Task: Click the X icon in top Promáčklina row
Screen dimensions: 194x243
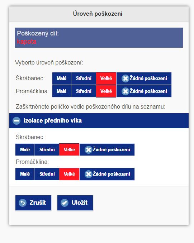Action: click(125, 91)
